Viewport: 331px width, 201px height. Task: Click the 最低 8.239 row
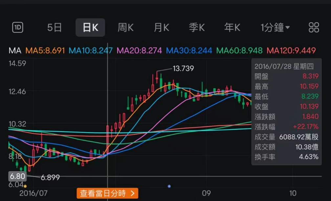tap(286, 96)
